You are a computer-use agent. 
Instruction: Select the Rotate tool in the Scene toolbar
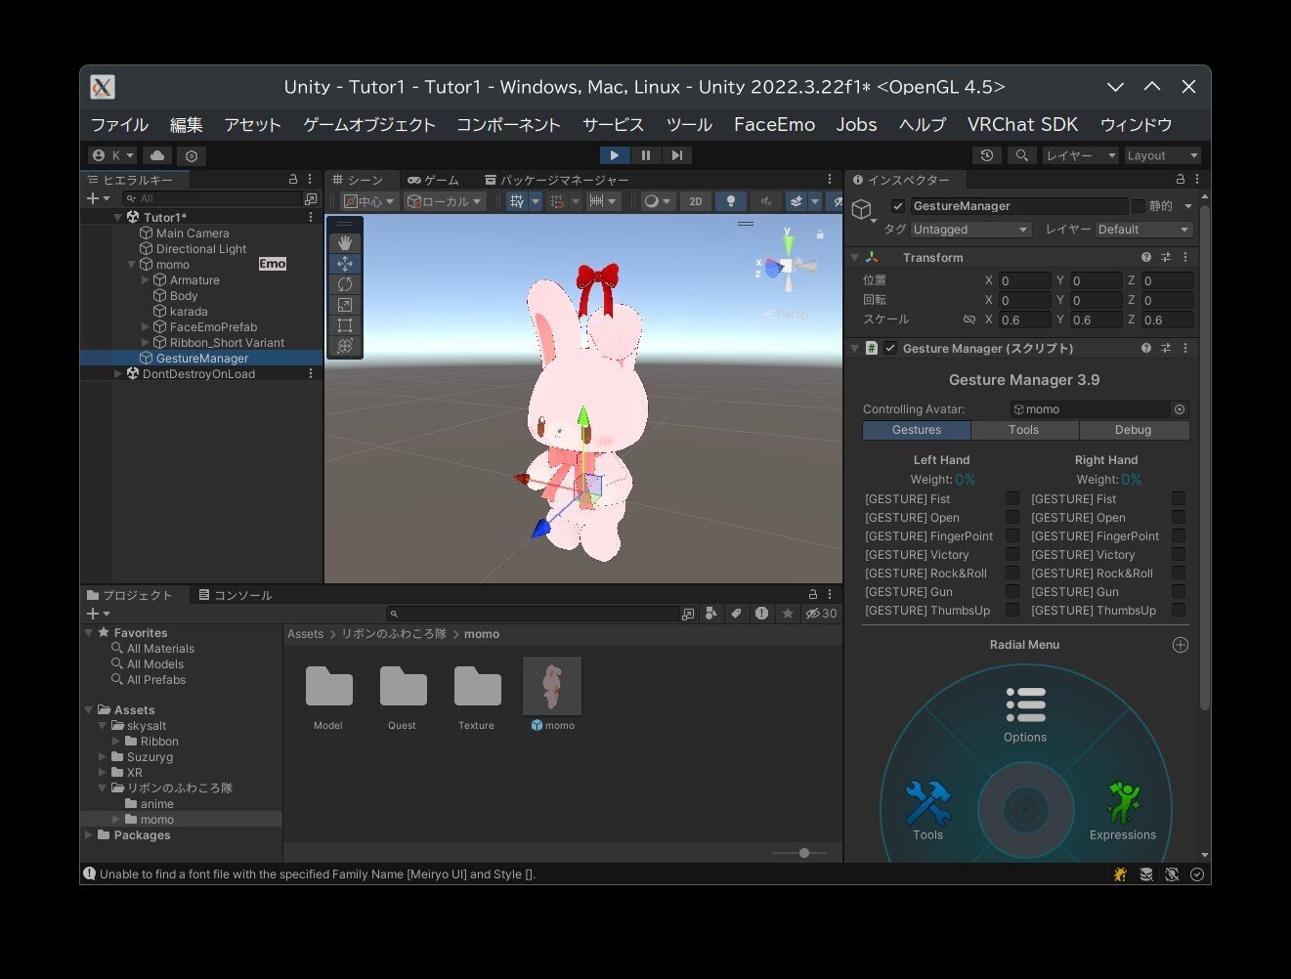[x=345, y=283]
